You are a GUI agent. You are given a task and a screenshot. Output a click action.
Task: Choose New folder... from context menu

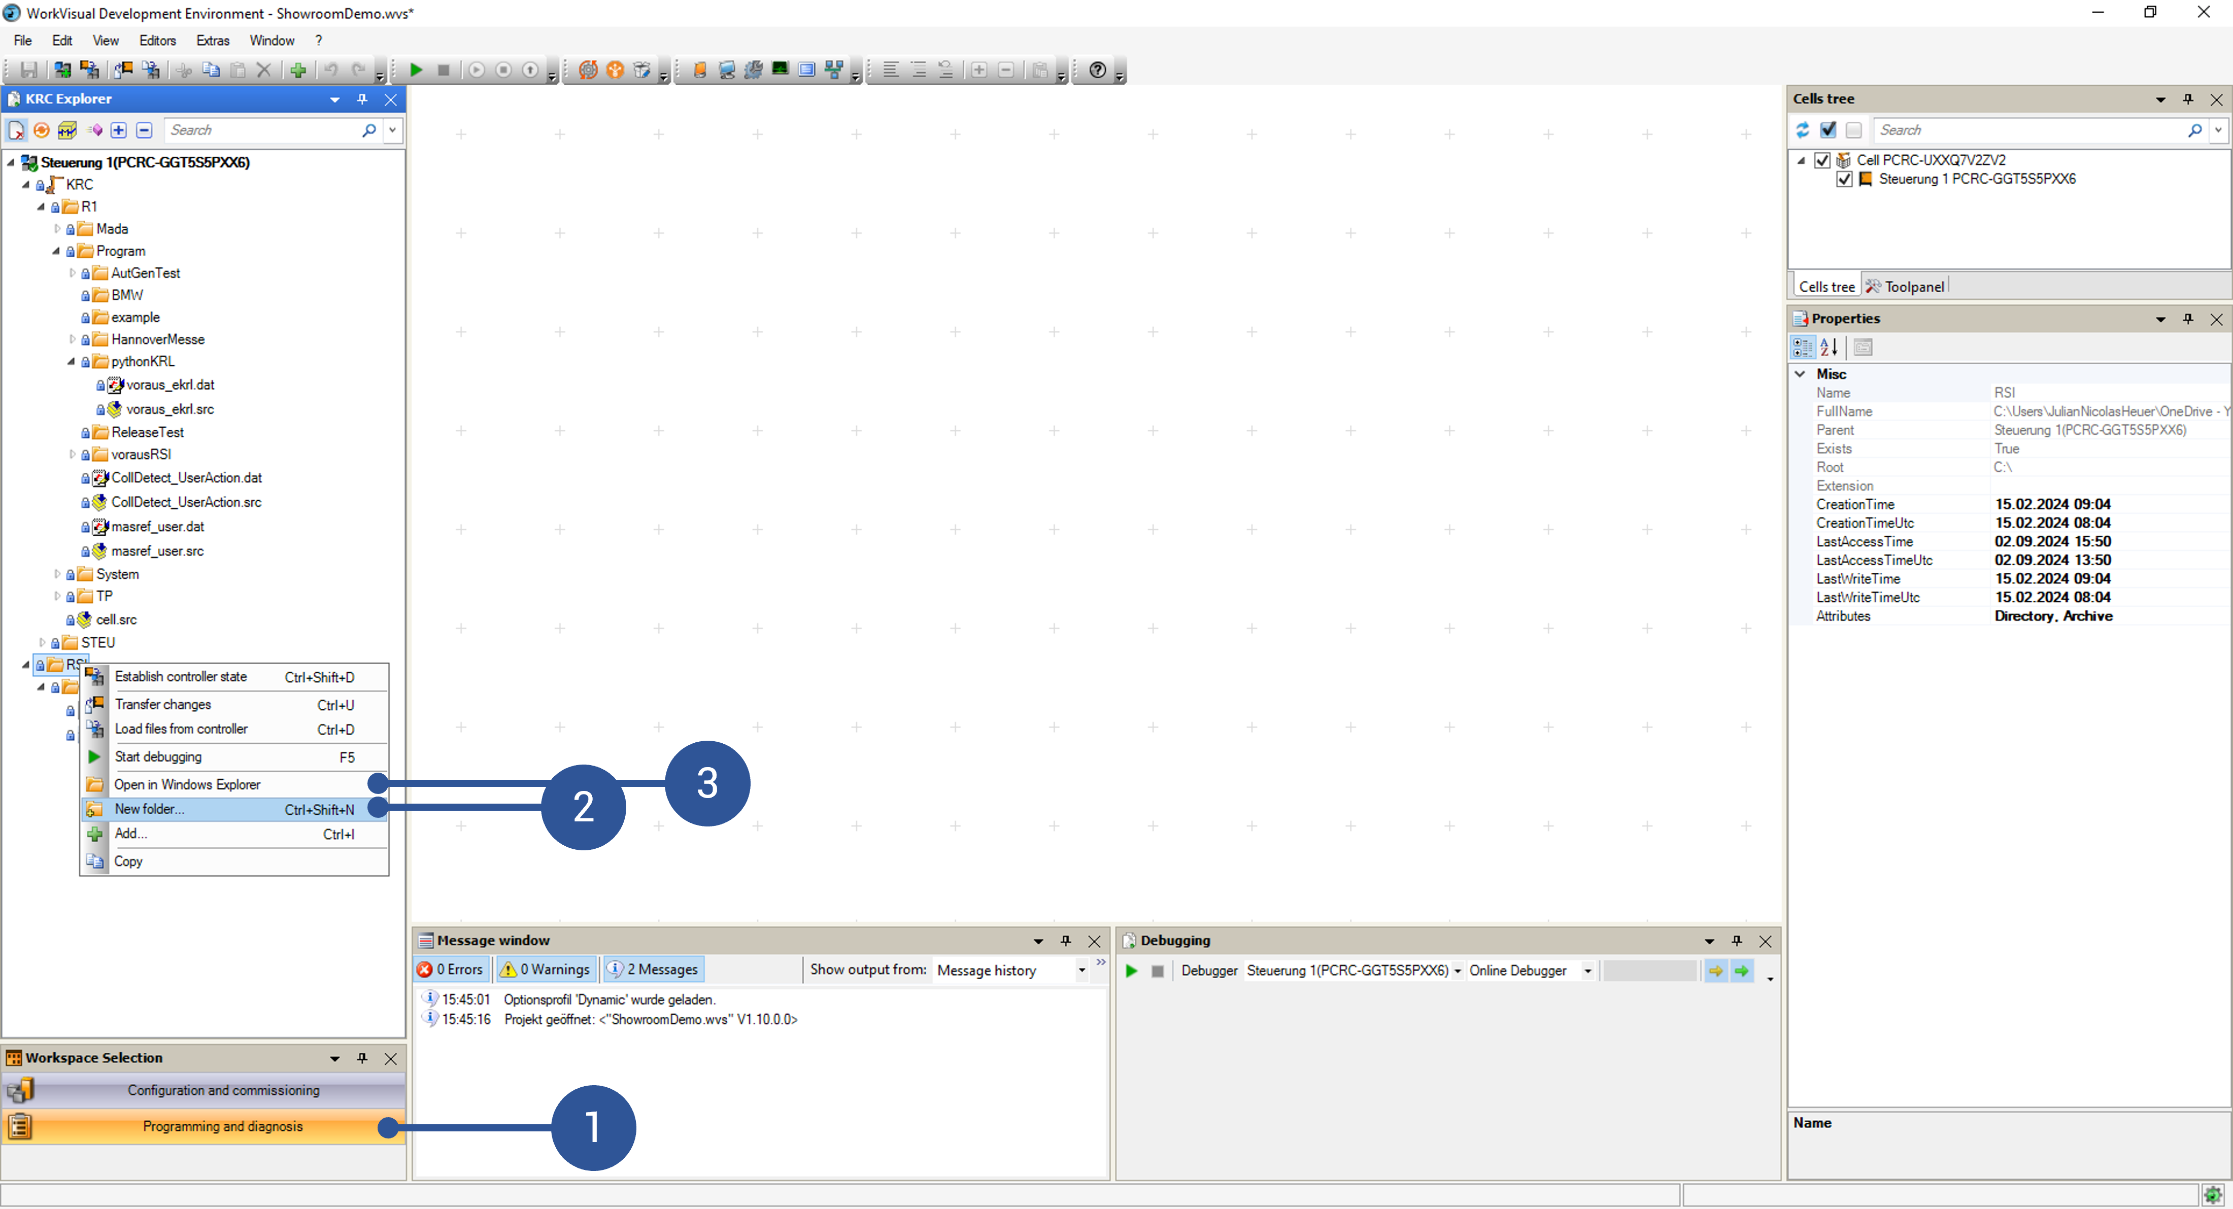point(149,809)
